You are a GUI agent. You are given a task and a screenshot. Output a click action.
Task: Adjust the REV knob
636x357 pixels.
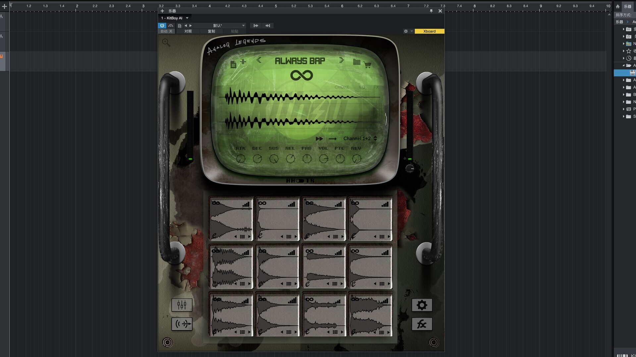coord(356,159)
